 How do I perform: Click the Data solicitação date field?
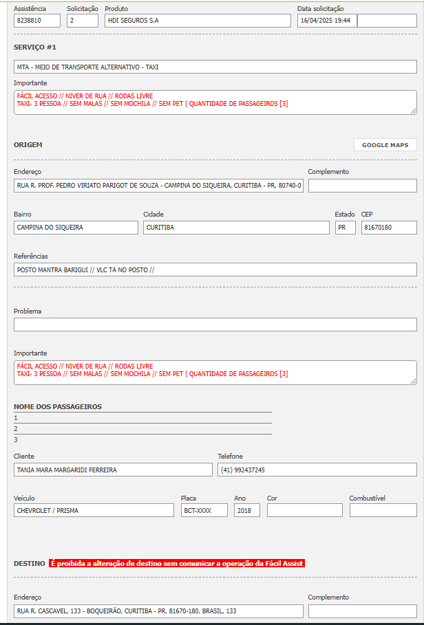pyautogui.click(x=327, y=21)
